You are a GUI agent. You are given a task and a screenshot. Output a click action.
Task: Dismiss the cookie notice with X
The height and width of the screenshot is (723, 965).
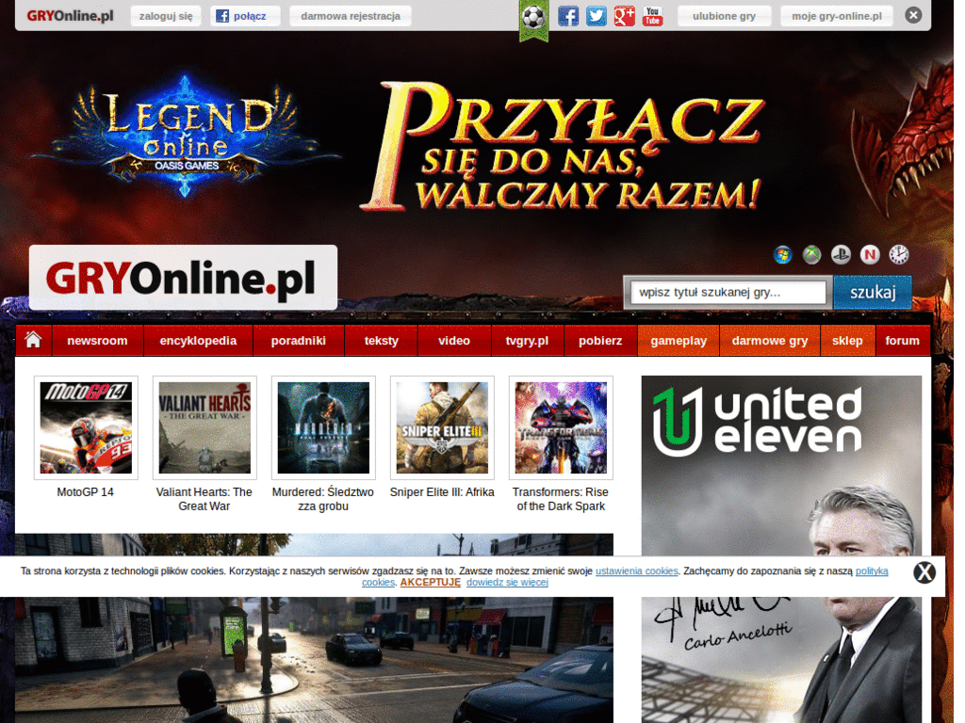(924, 573)
